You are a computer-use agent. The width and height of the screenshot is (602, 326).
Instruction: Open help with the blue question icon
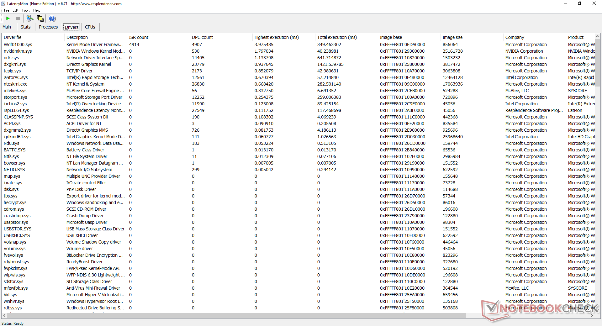click(52, 18)
